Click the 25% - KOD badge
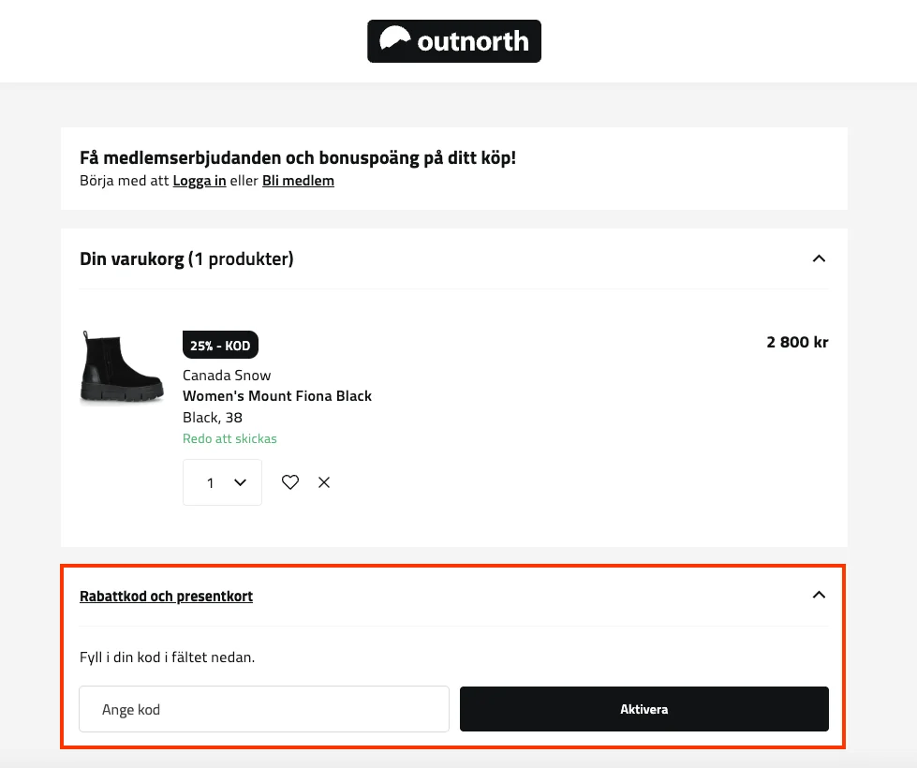Viewport: 917px width, 768px height. coord(220,346)
